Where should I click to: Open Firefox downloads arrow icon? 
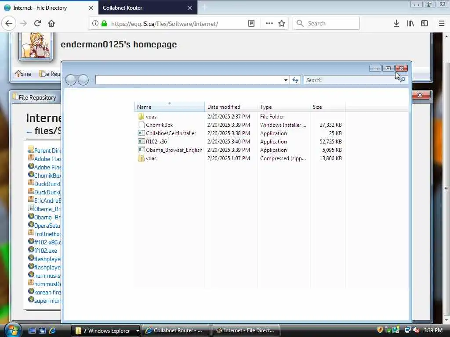396,24
